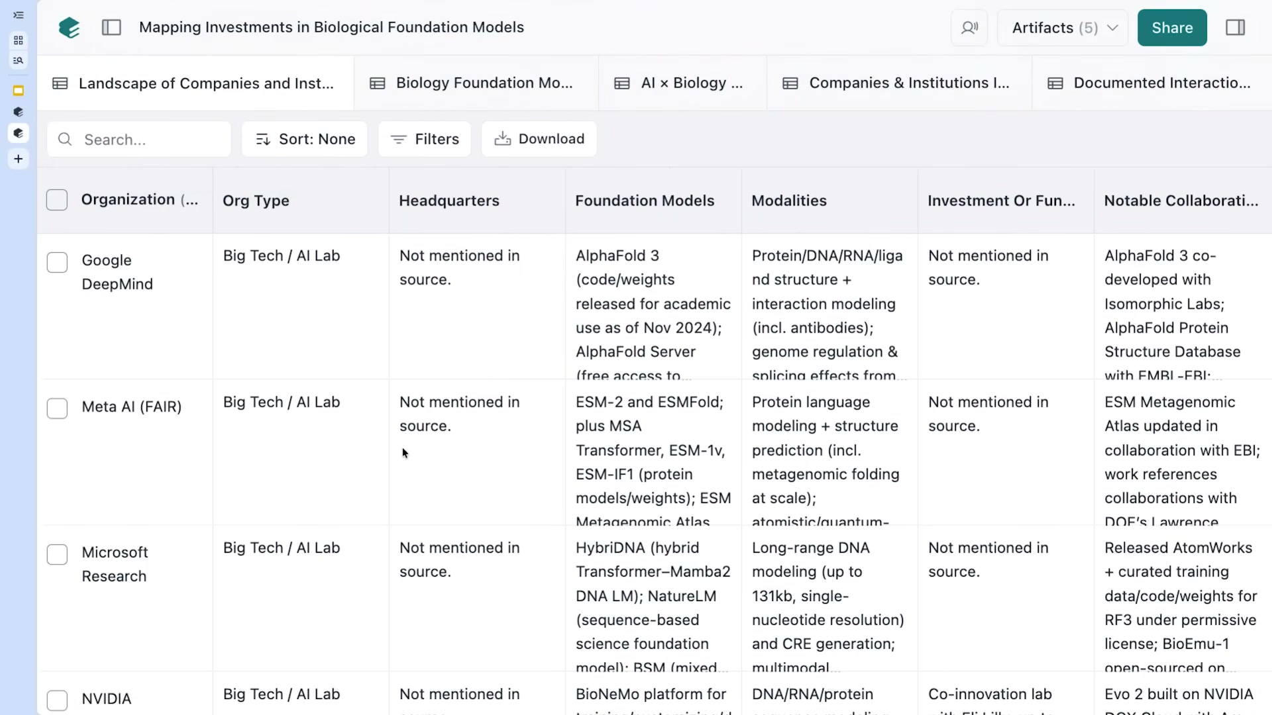Switch to Documented Interactio... tab

click(1152, 83)
